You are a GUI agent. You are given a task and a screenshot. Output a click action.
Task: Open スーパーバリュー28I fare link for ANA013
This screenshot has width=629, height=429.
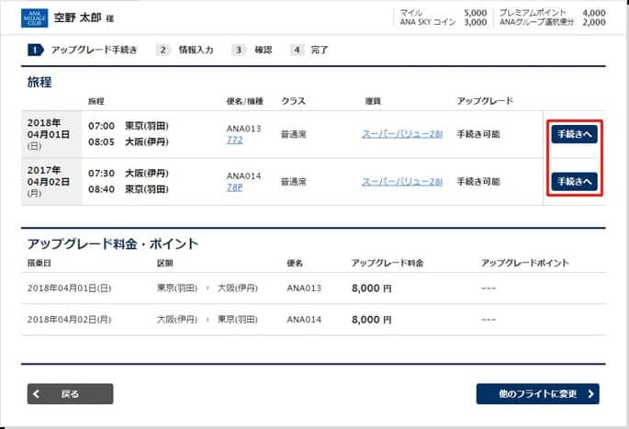pos(402,134)
